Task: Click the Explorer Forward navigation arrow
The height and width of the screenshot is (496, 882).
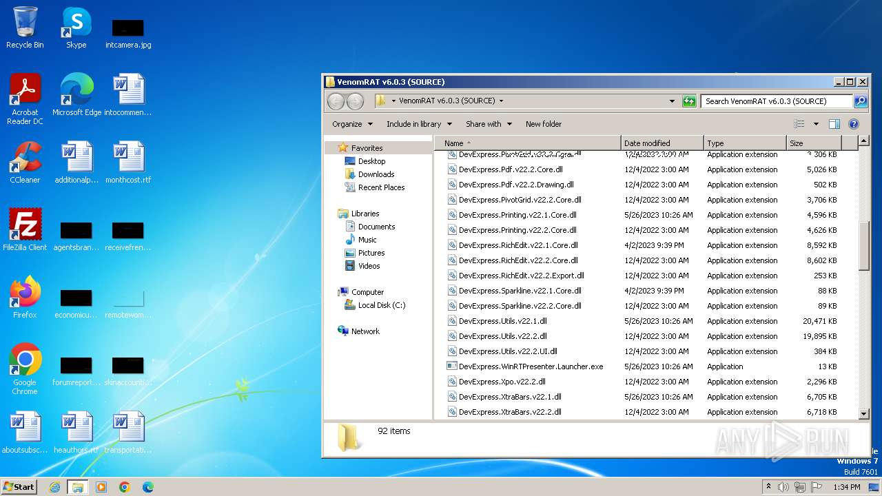Action: [x=355, y=101]
